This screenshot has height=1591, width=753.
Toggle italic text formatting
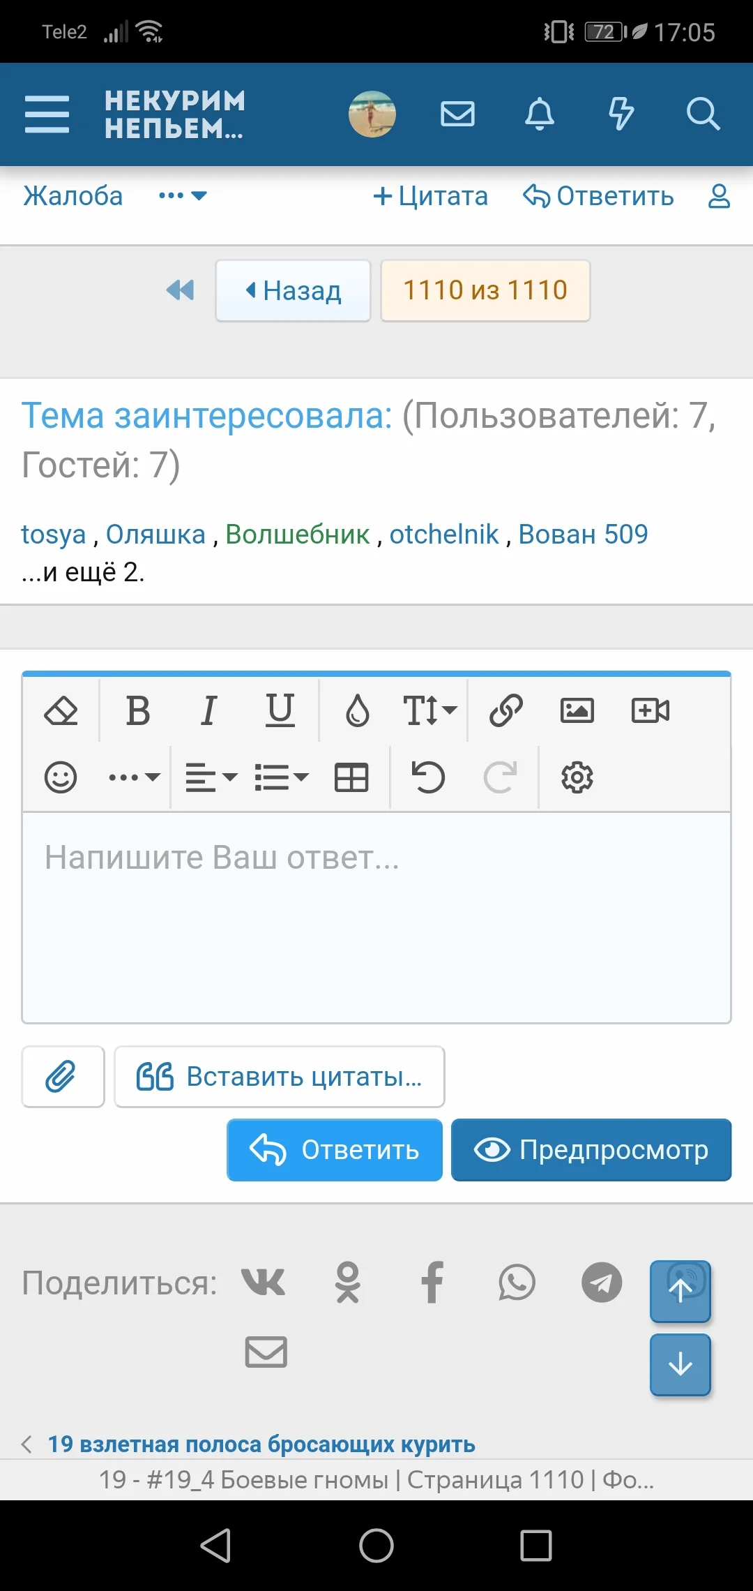[x=208, y=711]
